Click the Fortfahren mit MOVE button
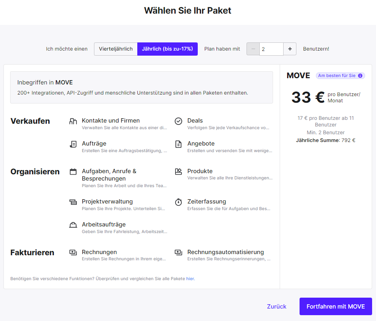The image size is (376, 321). 336,307
